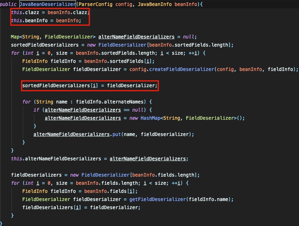Click inside the top red annotation box
This screenshot has width=299, height=226.
(x=50, y=17)
